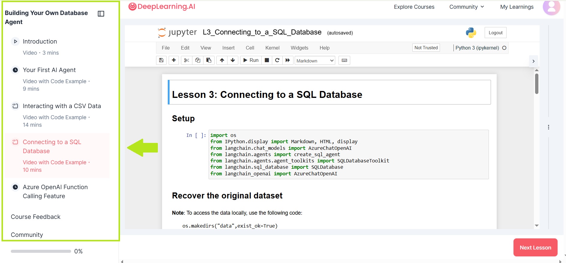Save the notebook with the floppy disk icon

click(x=161, y=60)
